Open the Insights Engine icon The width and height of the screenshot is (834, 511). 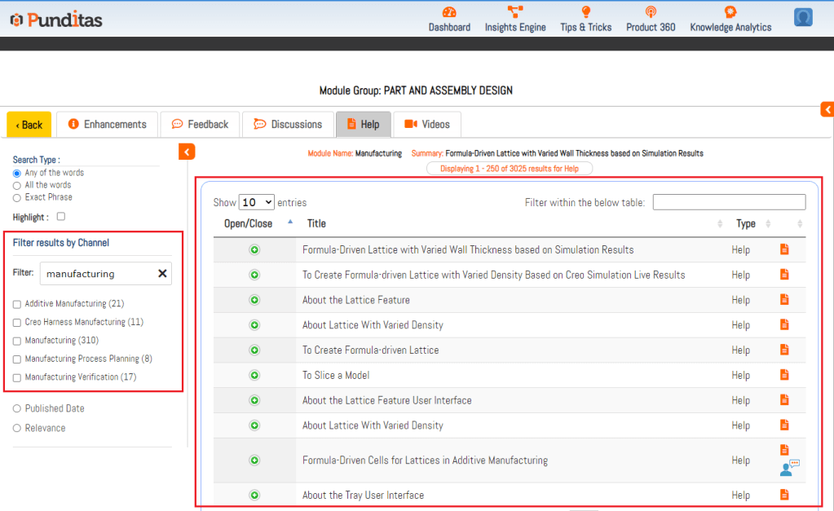pos(515,12)
